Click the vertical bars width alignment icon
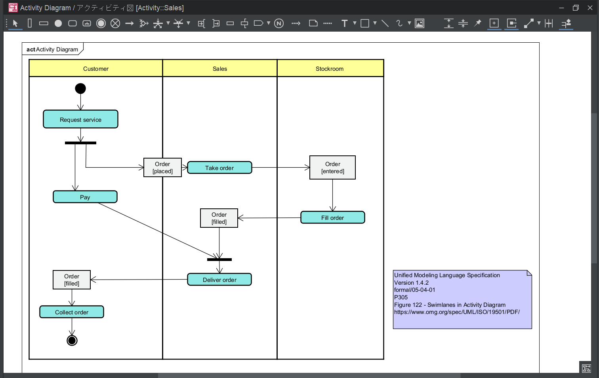 549,23
